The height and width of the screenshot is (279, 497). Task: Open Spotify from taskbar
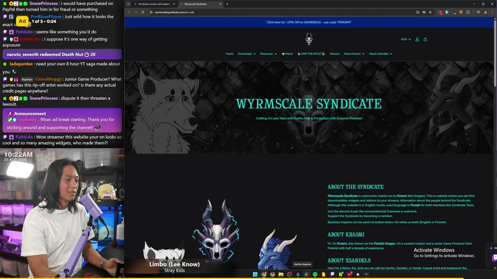[x=315, y=274]
